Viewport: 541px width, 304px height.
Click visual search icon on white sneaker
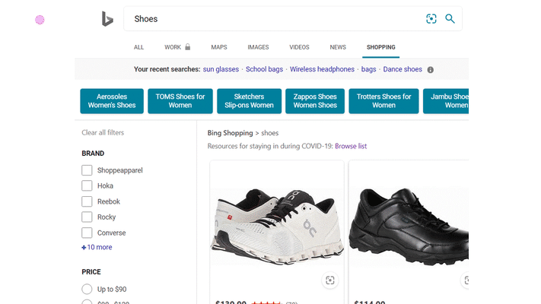click(329, 280)
